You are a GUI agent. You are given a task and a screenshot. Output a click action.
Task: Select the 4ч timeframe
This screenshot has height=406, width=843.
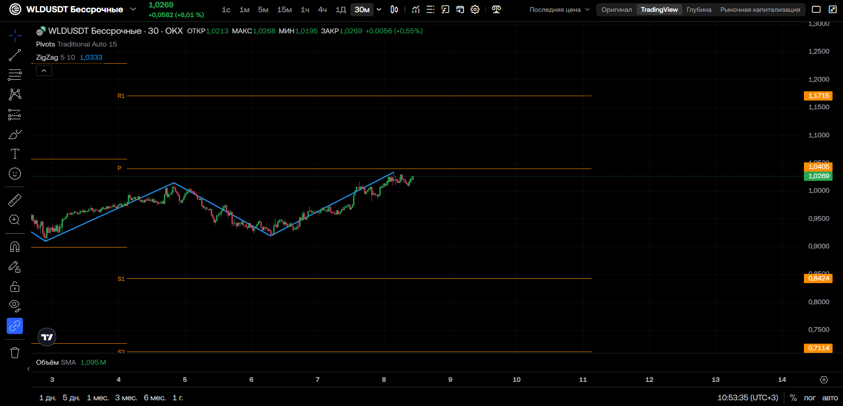pyautogui.click(x=322, y=10)
